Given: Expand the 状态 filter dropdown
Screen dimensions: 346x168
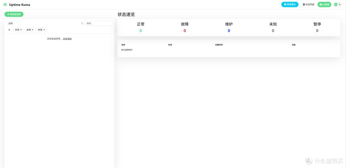Looking at the screenshot, I should click(18, 30).
